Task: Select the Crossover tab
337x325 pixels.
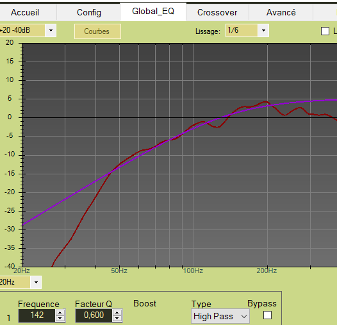Action: point(217,12)
